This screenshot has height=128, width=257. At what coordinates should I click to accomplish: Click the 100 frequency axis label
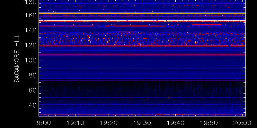(31, 60)
